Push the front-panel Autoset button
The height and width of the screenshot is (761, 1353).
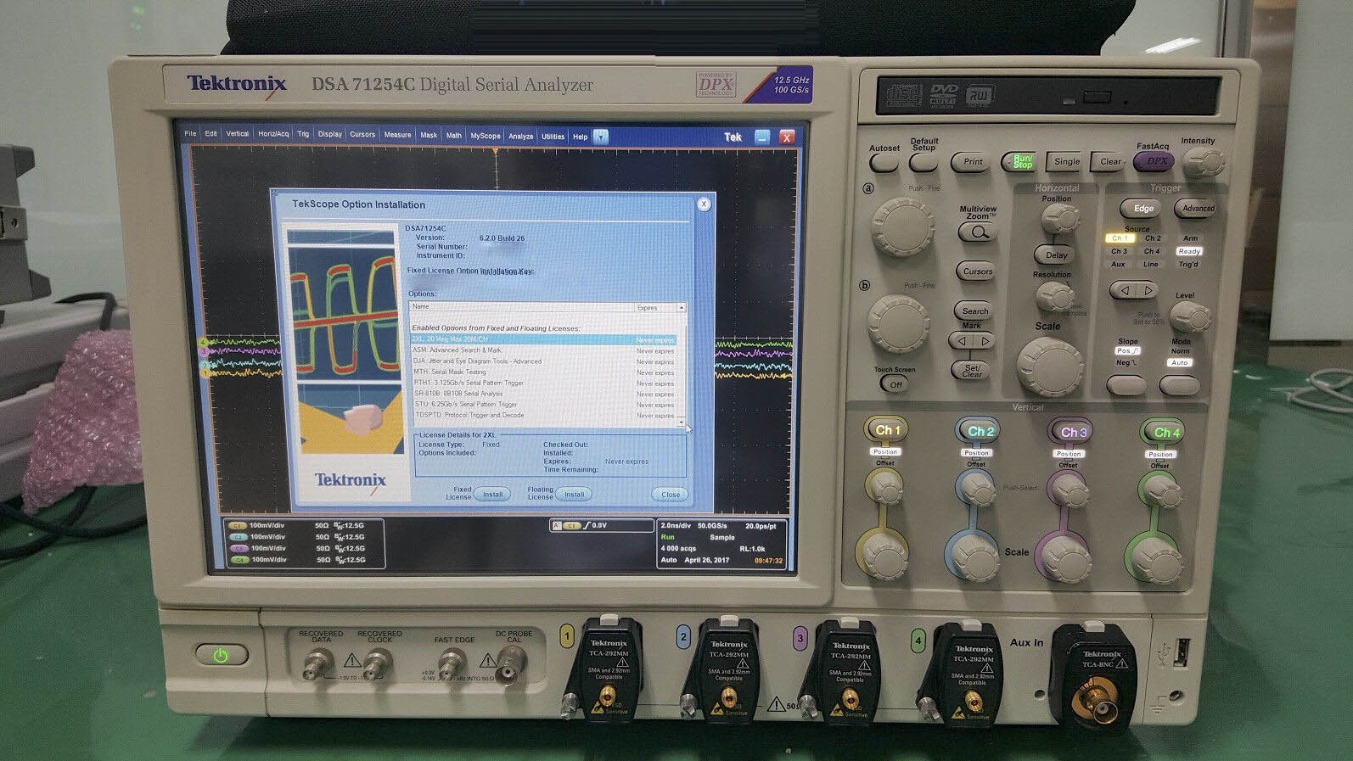pyautogui.click(x=884, y=161)
